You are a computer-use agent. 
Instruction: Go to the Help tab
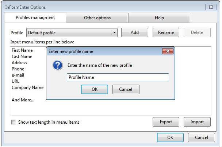(159, 18)
